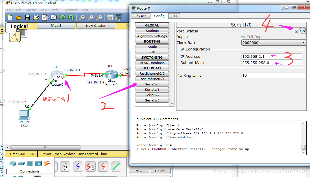Choose the Switches device category icon
Image resolution: width=310 pixels, height=177 pixels.
(x=21, y=163)
